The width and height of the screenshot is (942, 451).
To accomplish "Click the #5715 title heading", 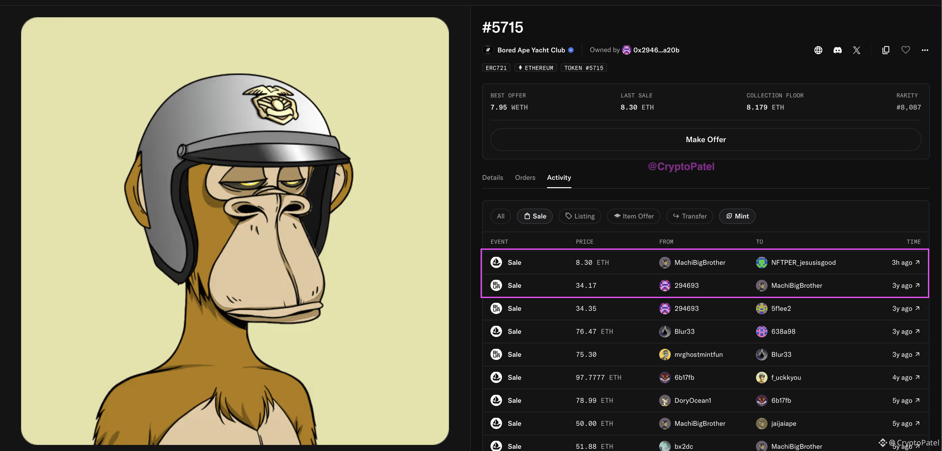I will click(503, 27).
